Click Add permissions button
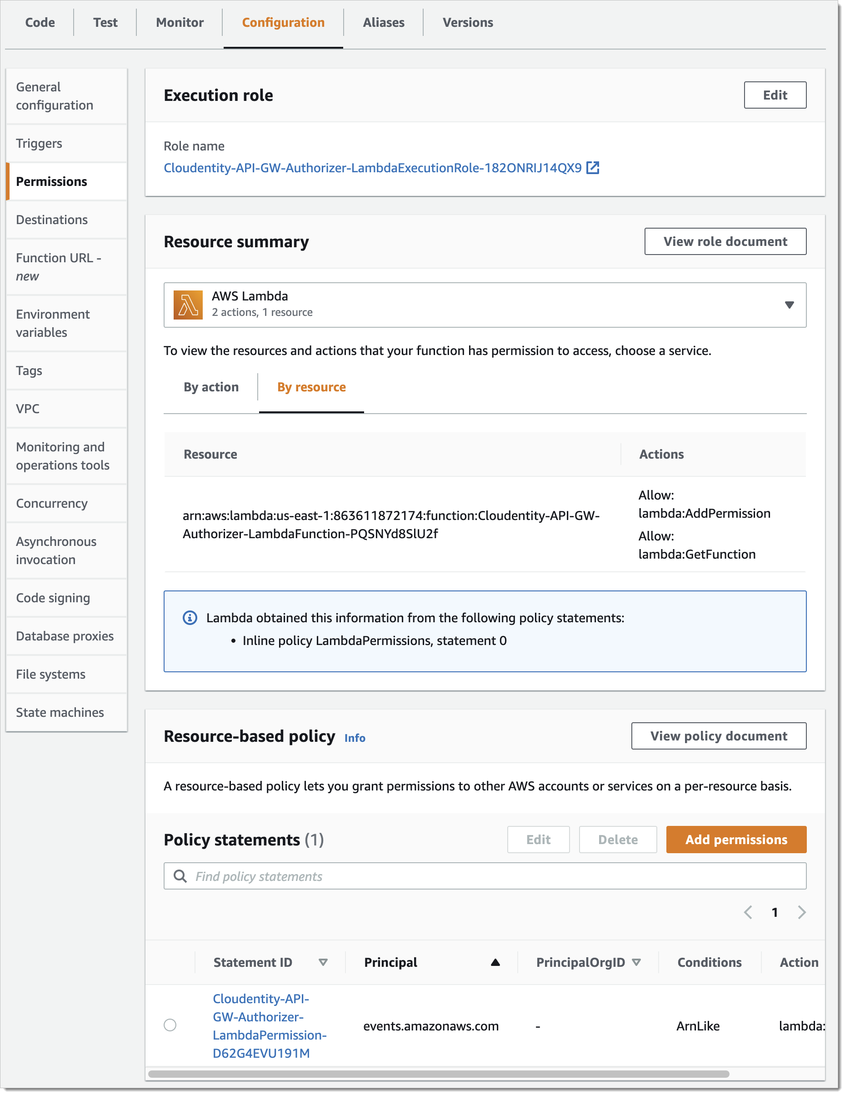 pyautogui.click(x=736, y=839)
